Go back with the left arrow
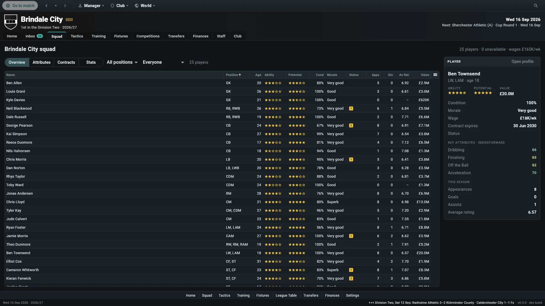545x306 pixels. pos(47,6)
